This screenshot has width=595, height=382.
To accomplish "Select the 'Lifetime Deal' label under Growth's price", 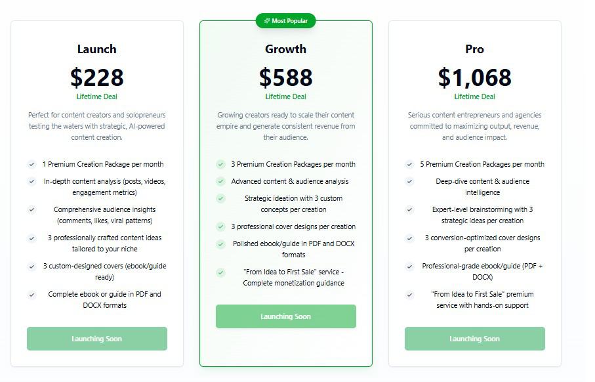I will click(285, 96).
